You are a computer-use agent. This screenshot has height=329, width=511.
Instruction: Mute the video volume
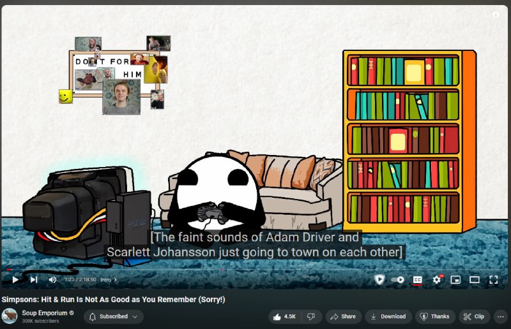(52, 279)
